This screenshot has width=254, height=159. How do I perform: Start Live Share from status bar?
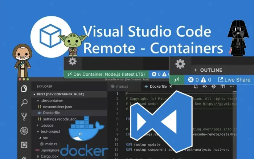234,80
